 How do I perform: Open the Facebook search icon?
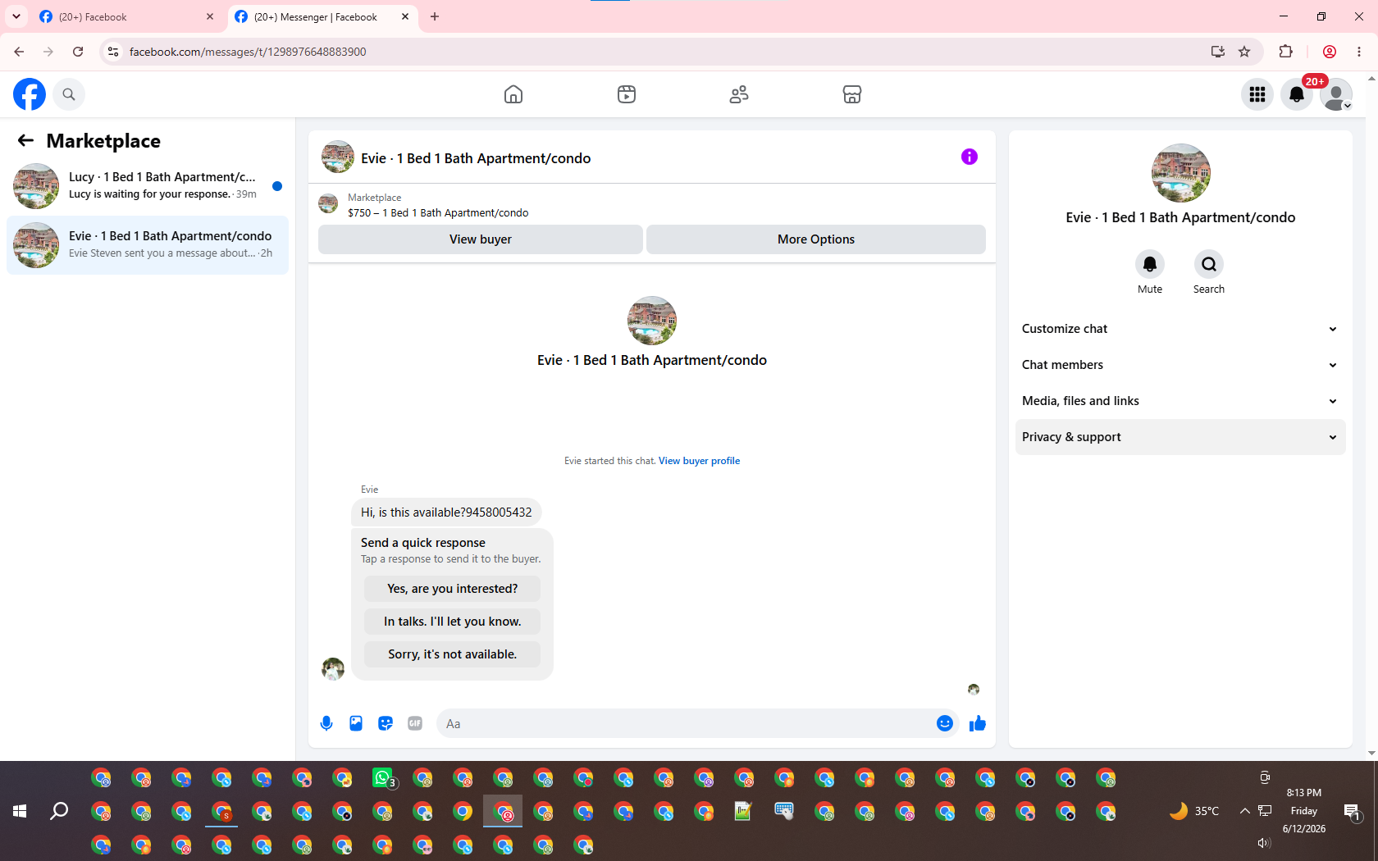click(x=69, y=94)
